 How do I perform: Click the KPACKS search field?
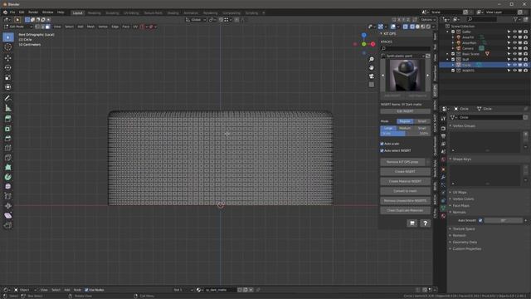(405, 48)
